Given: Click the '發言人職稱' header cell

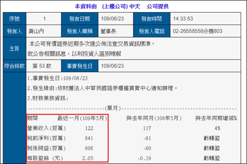Looking at the screenshot, I should (x=80, y=31).
